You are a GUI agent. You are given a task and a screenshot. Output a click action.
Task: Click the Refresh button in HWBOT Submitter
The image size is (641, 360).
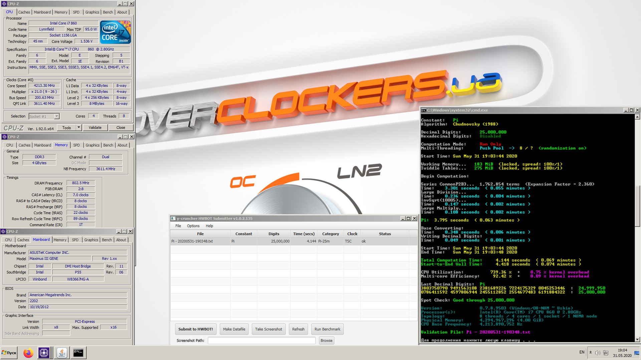[298, 329]
